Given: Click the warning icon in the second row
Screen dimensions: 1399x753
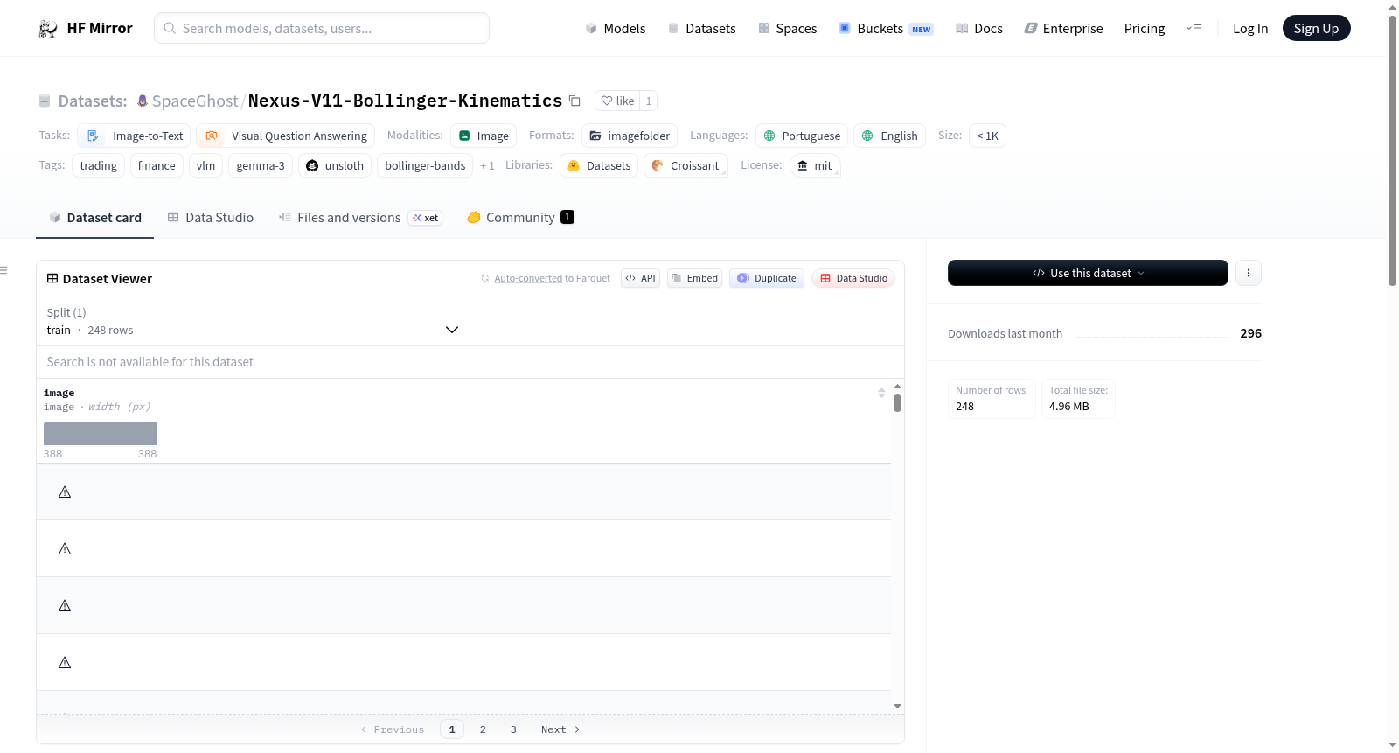Looking at the screenshot, I should pyautogui.click(x=65, y=549).
